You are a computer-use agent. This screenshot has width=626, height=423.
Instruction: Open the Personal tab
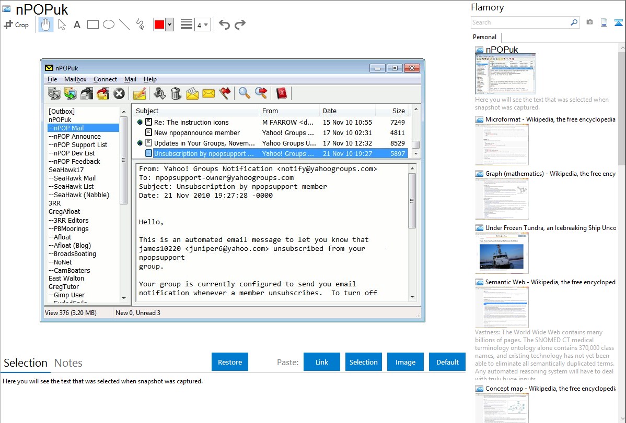[x=484, y=37]
